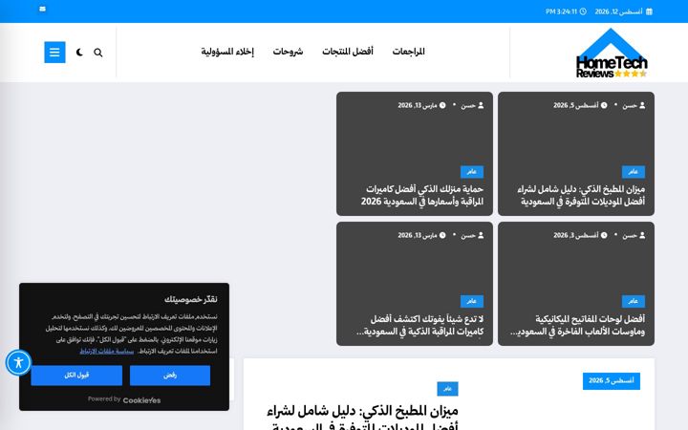Open article ميزان المطبخ الذكي card title
Screen dimensions: 688x430
click(581, 195)
